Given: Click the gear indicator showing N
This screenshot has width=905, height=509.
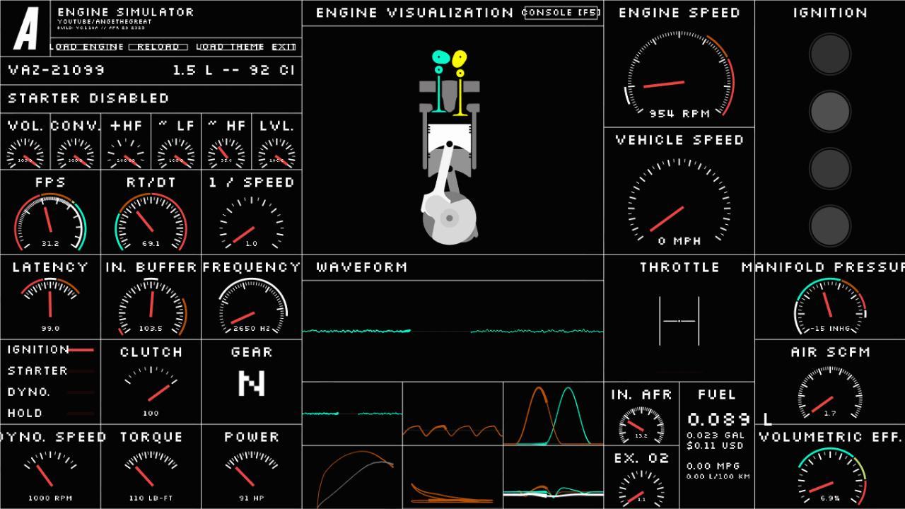Looking at the screenshot, I should click(x=251, y=383).
